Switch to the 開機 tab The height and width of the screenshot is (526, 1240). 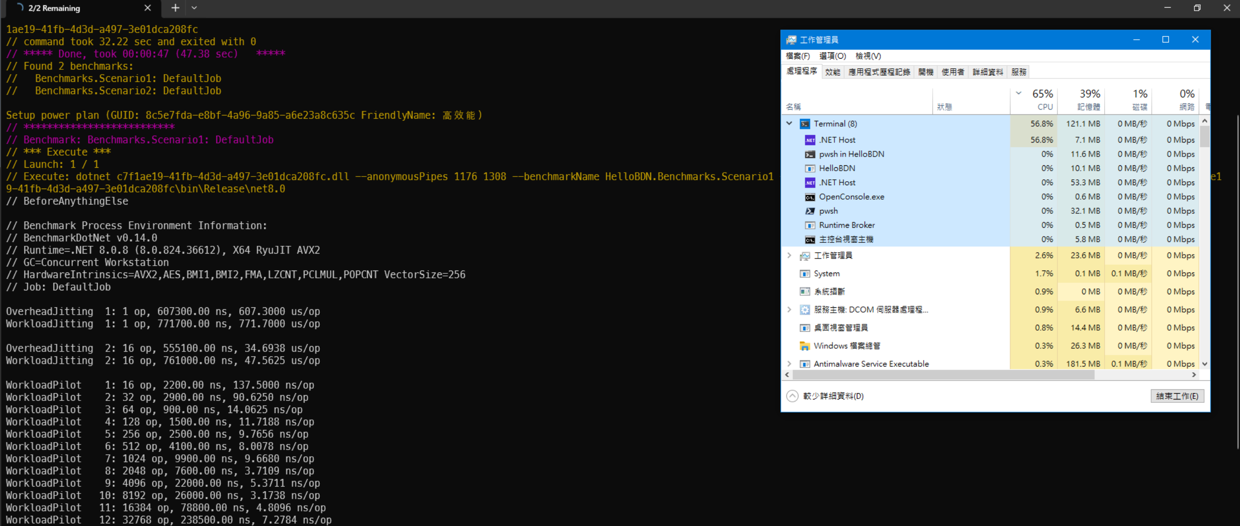(x=926, y=72)
